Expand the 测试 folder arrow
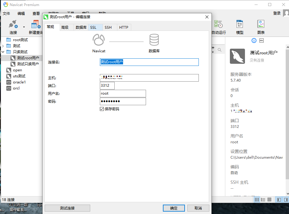 [3, 46]
